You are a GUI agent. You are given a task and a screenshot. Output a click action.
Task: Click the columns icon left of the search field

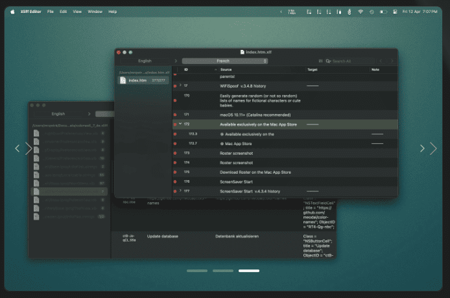pyautogui.click(x=320, y=61)
